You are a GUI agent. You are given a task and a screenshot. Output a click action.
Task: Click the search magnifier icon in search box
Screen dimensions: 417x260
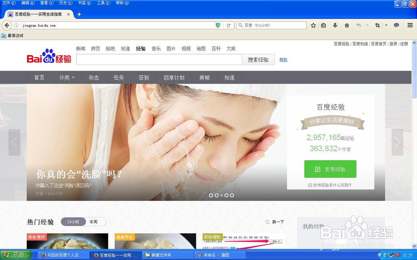point(241,25)
